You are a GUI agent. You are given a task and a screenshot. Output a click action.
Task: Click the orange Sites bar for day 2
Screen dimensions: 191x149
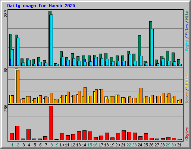[18, 86]
